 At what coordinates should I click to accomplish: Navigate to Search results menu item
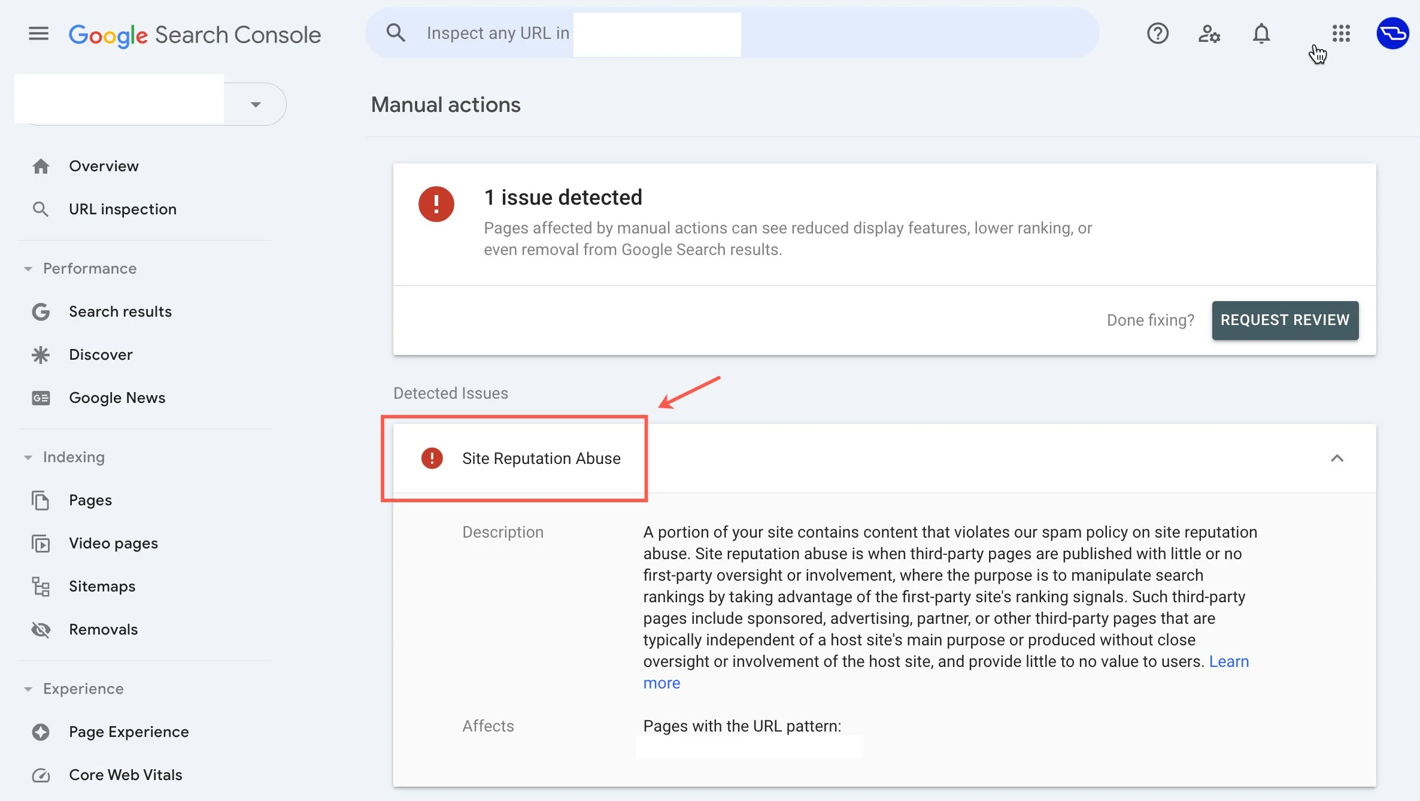[x=120, y=311]
